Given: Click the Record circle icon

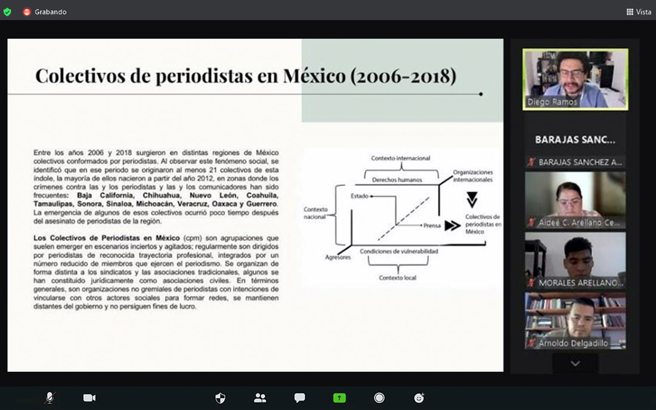Looking at the screenshot, I should tap(379, 398).
